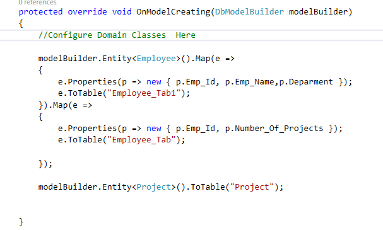Image resolution: width=383 pixels, height=230 pixels.
Task: Click the '0 references' CodeLens link
Action: point(38,3)
